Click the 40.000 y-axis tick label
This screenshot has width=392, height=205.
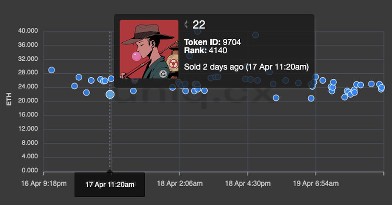[x=29, y=31]
